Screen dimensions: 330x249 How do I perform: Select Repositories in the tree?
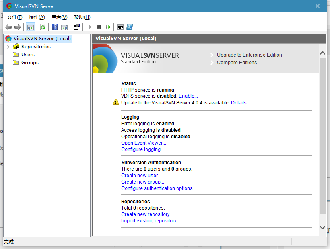[36, 47]
